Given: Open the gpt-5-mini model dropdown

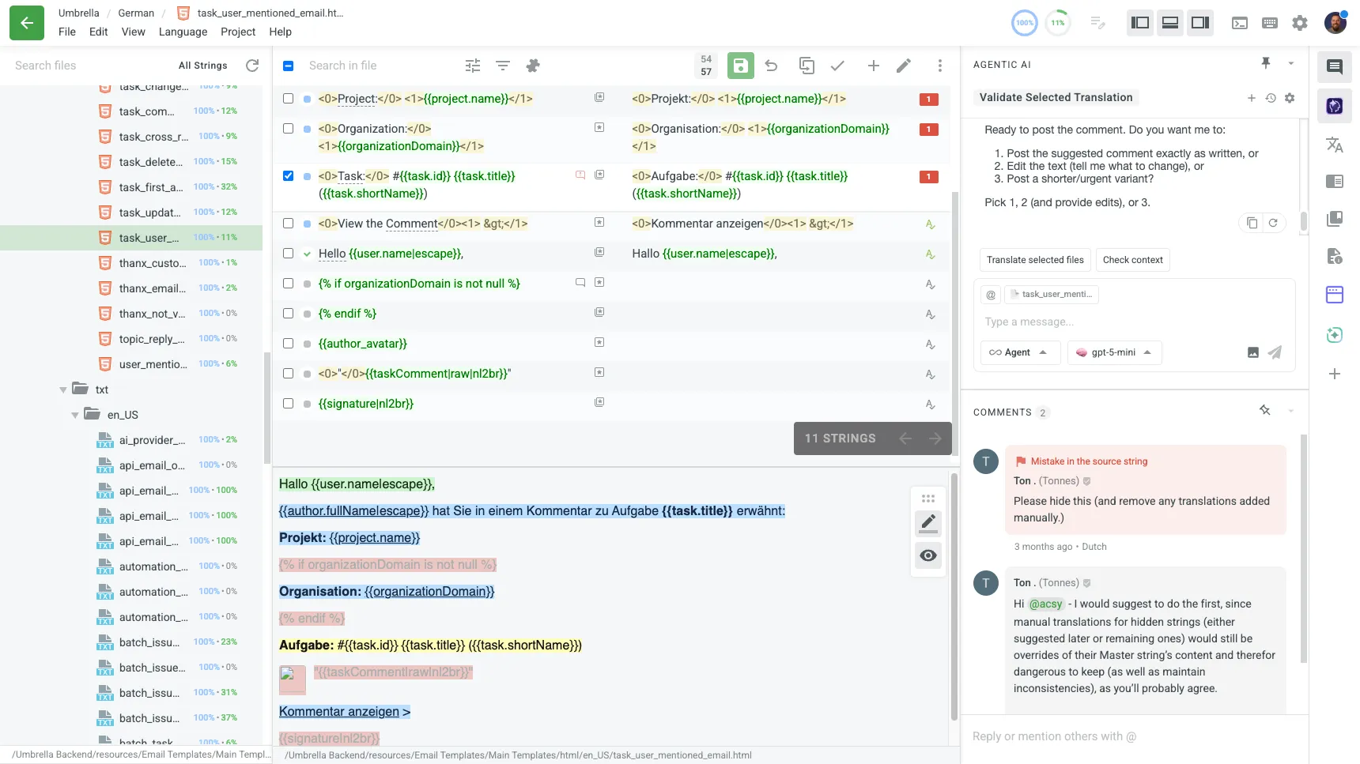Looking at the screenshot, I should click(1114, 352).
